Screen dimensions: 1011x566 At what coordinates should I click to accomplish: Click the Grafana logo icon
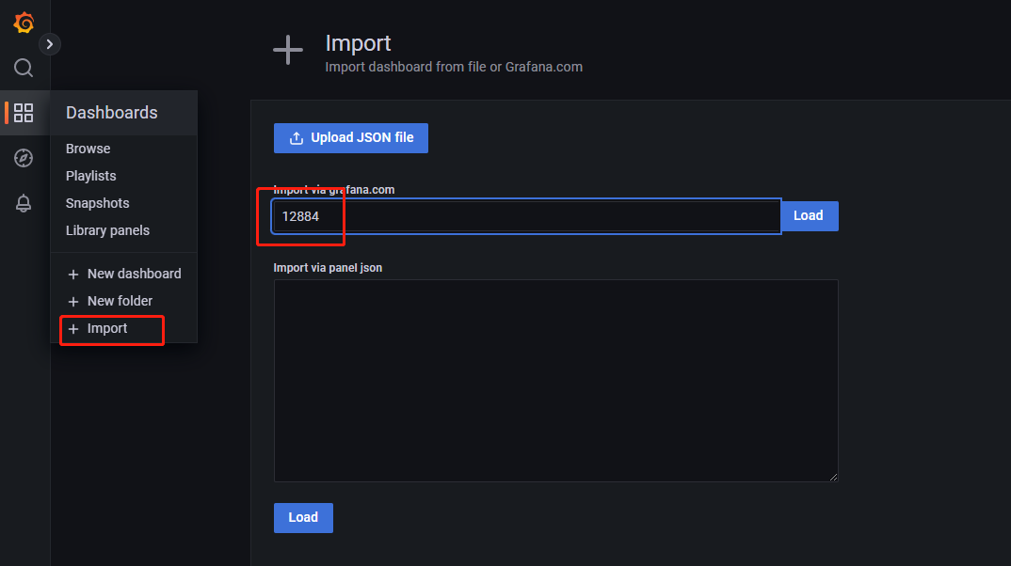pos(24,24)
